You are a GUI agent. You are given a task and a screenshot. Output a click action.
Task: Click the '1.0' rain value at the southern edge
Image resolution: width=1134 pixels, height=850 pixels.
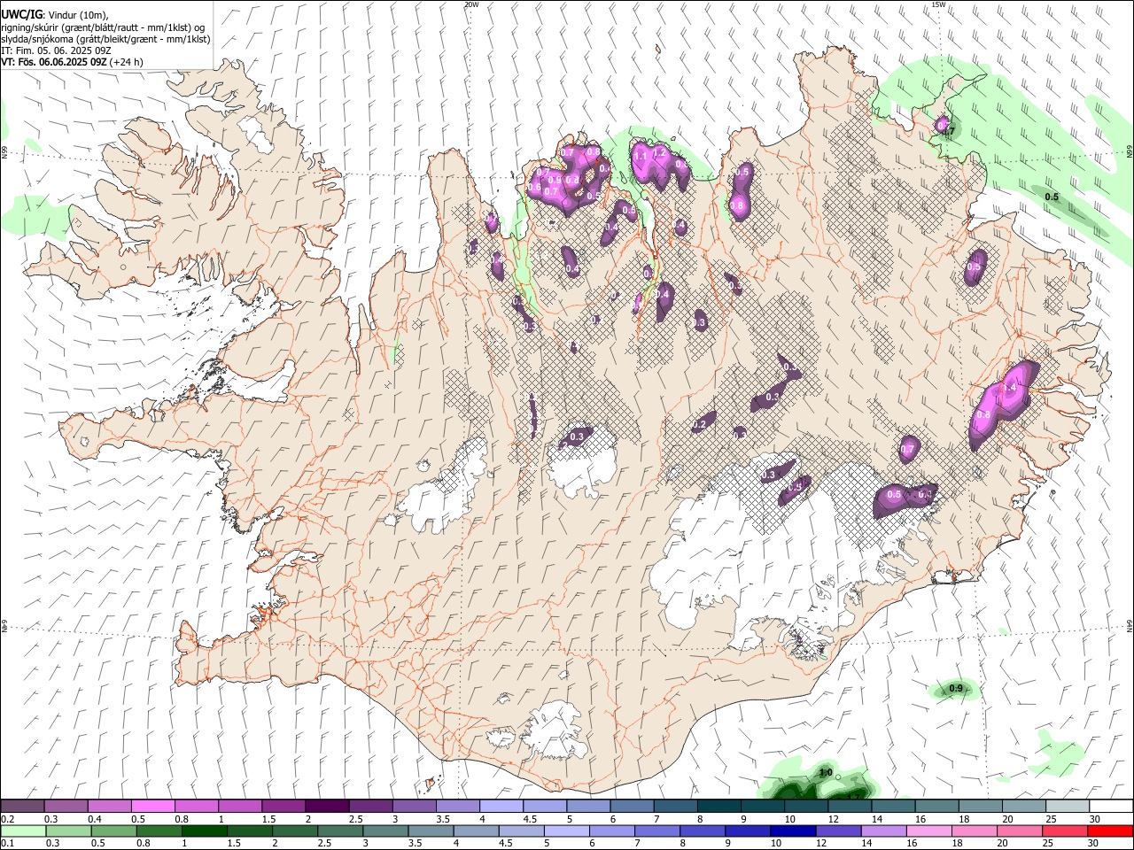click(826, 774)
